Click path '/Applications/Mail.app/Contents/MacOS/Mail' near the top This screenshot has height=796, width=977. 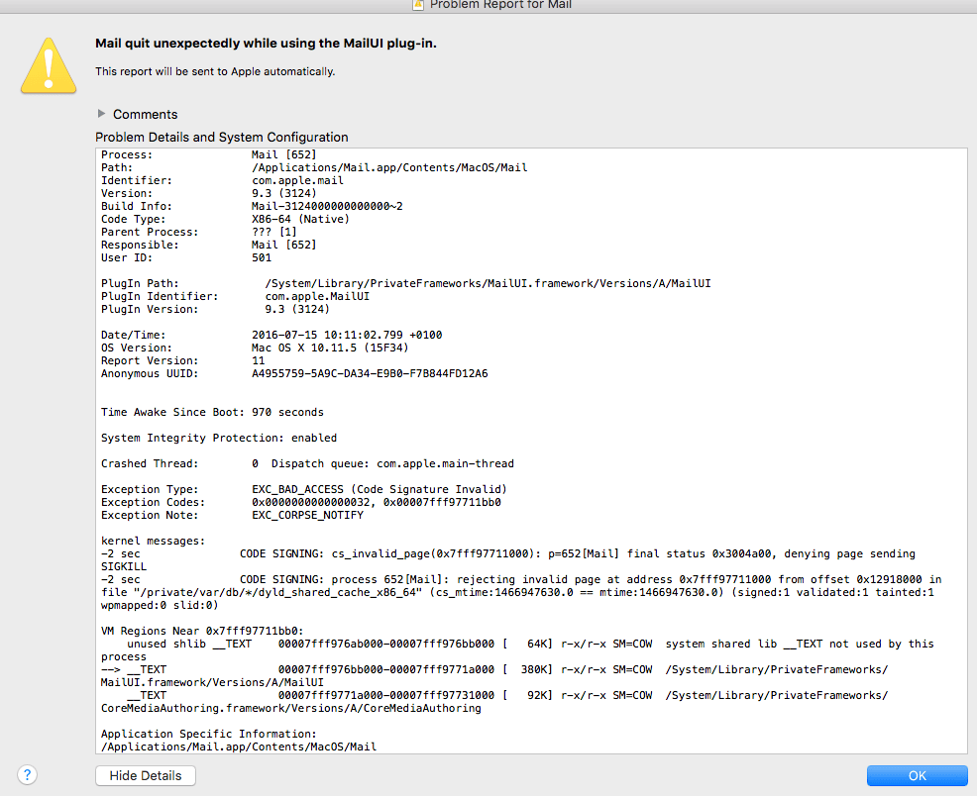click(x=389, y=167)
